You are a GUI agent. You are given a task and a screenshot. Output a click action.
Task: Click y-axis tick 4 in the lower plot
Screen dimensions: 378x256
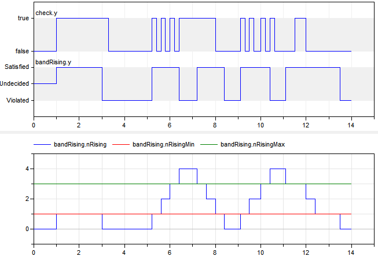click(x=27, y=169)
